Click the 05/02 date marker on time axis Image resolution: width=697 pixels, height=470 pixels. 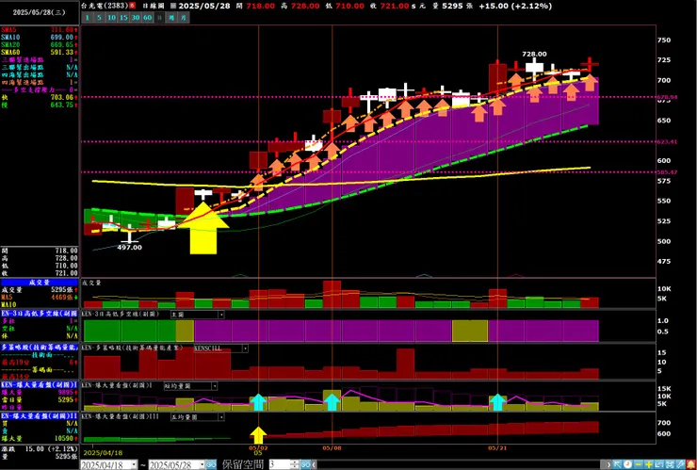(258, 447)
